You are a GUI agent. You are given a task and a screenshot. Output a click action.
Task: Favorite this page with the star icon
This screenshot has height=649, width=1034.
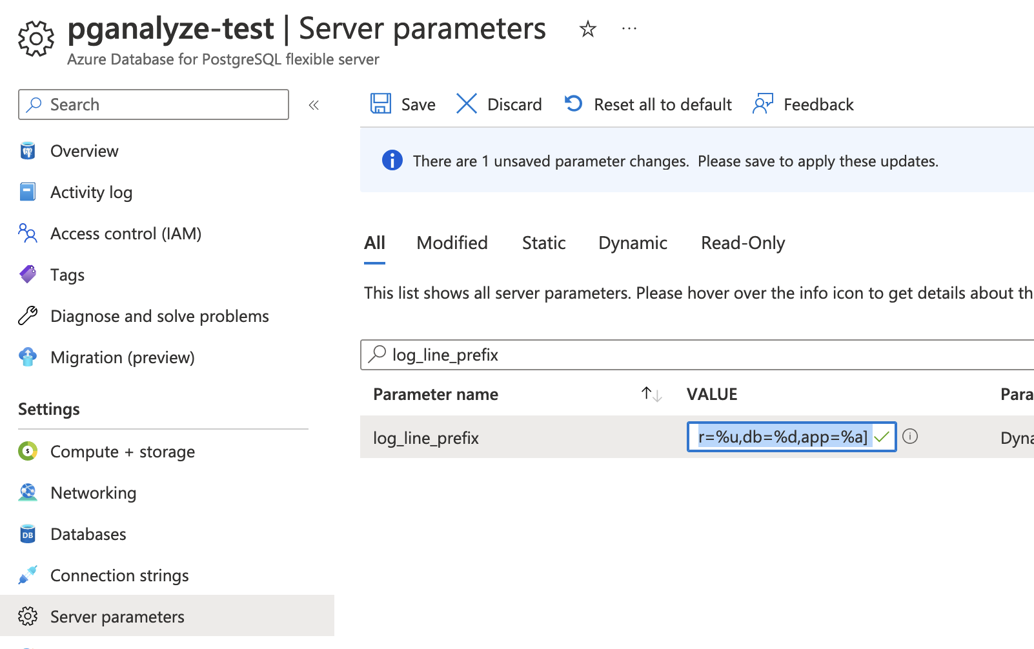coord(587,29)
